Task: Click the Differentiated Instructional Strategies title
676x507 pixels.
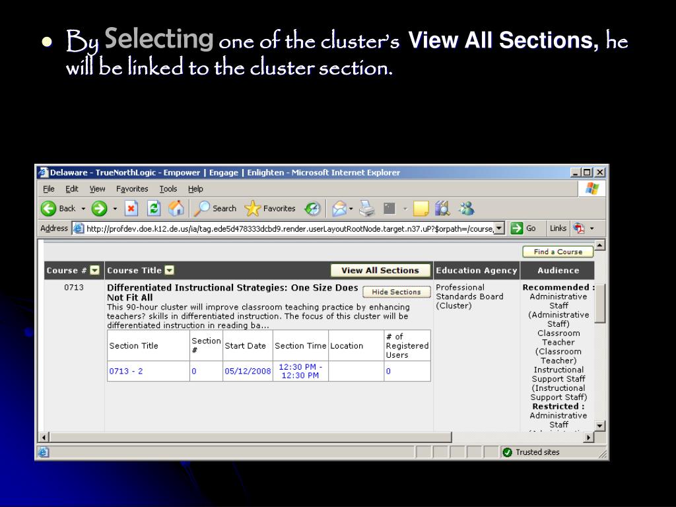Action: coord(232,292)
